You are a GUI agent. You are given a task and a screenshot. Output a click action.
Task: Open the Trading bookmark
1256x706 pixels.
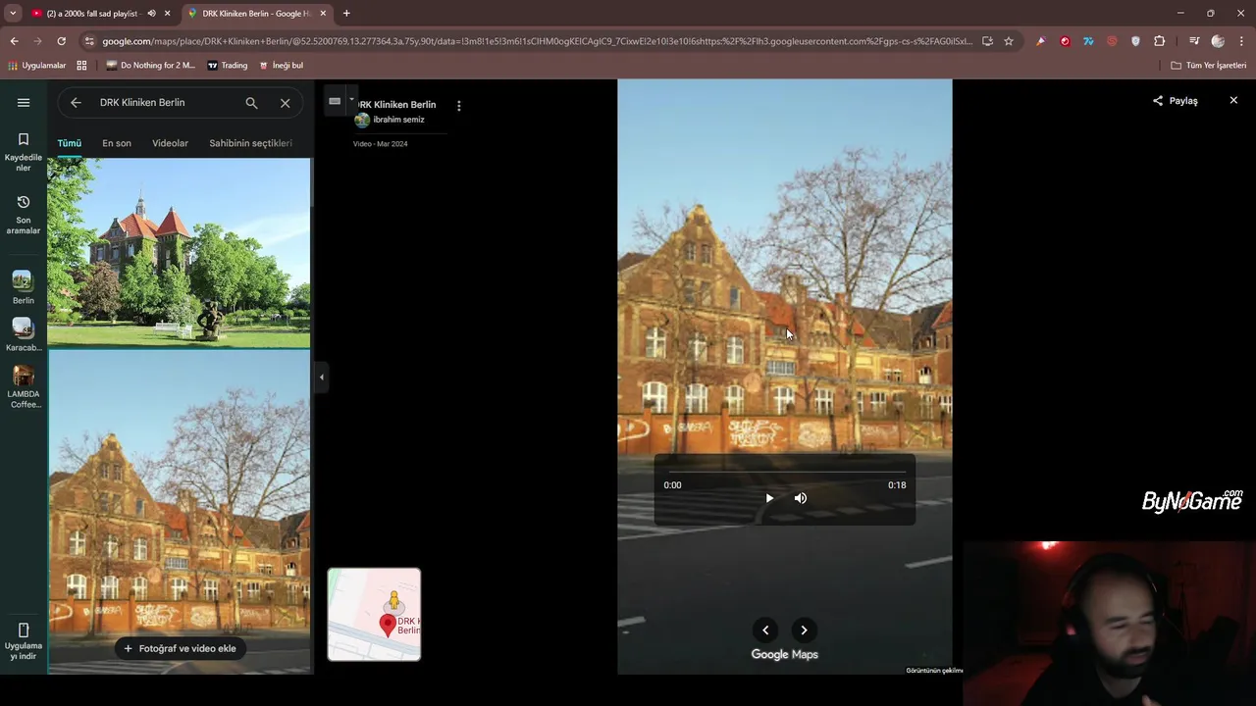point(227,66)
